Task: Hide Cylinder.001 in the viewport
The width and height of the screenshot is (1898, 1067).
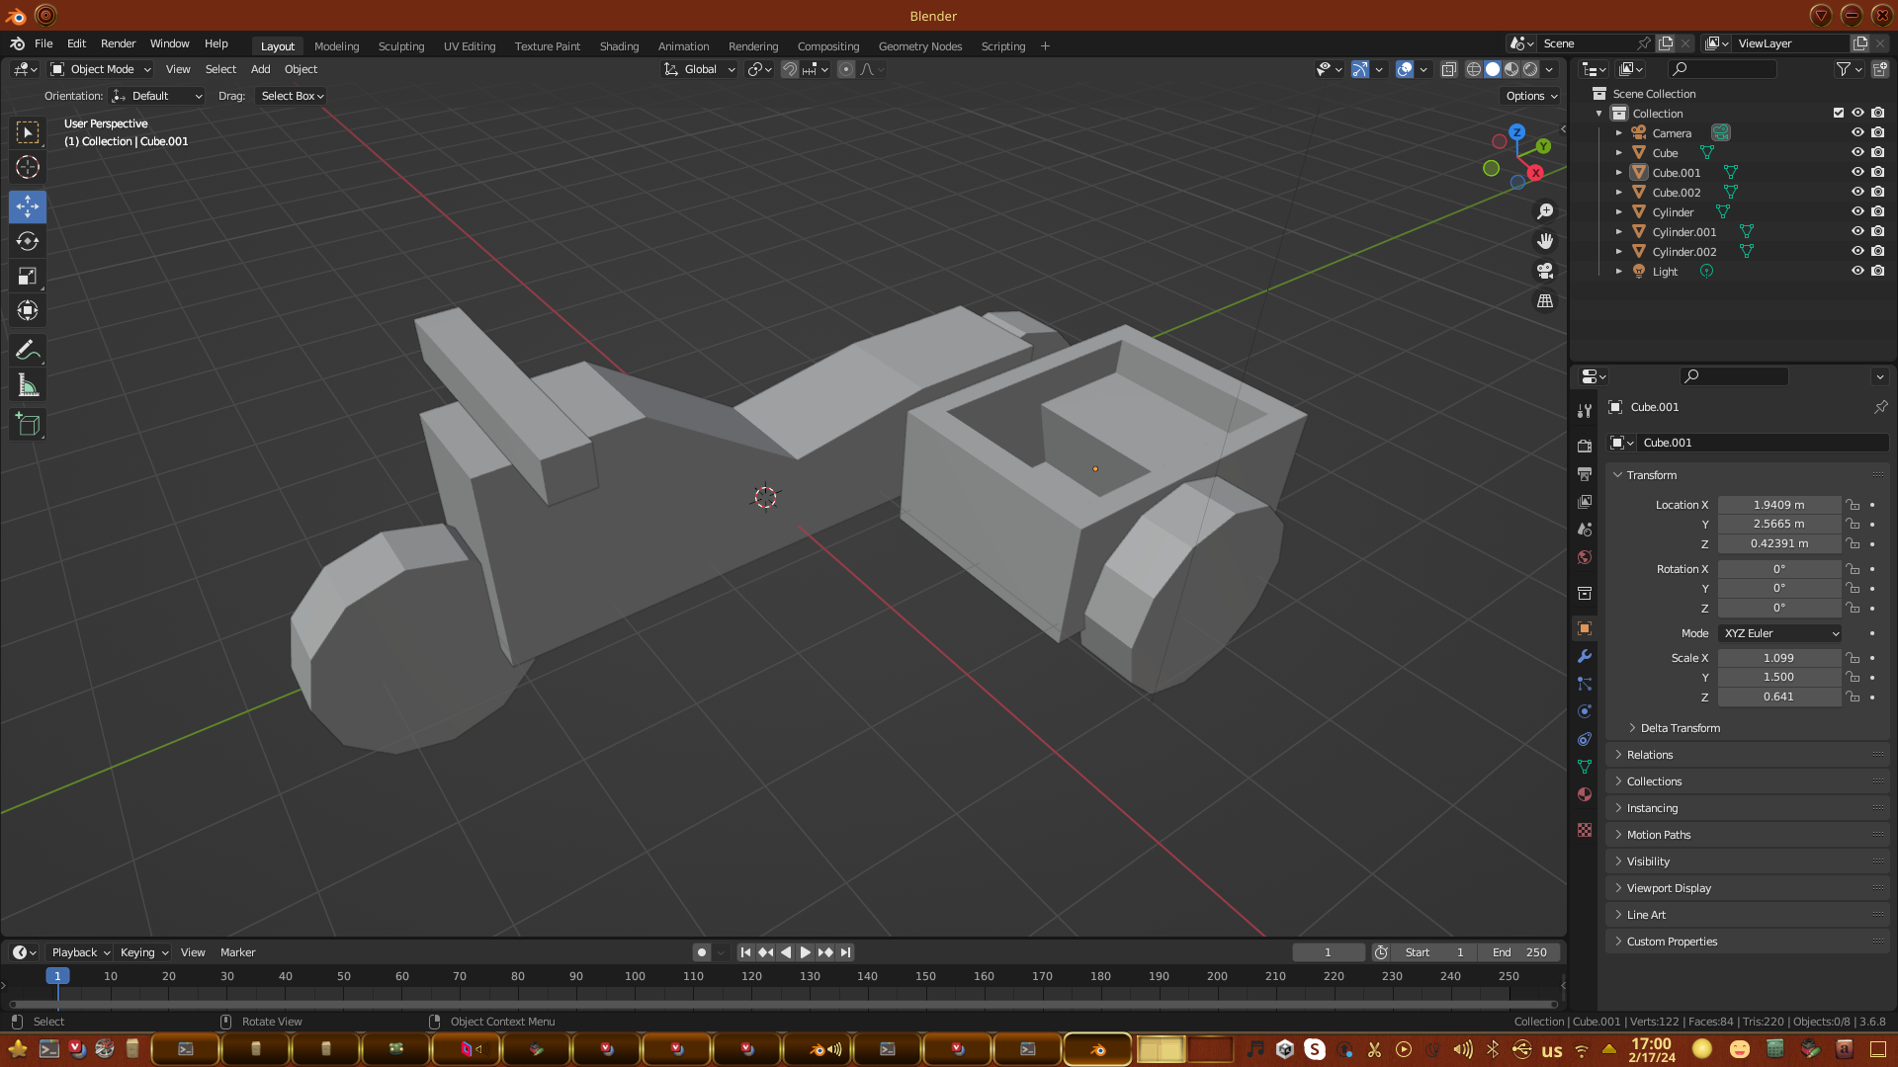Action: [x=1857, y=231]
